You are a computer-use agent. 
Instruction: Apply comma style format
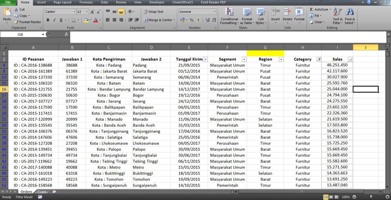click(x=198, y=20)
